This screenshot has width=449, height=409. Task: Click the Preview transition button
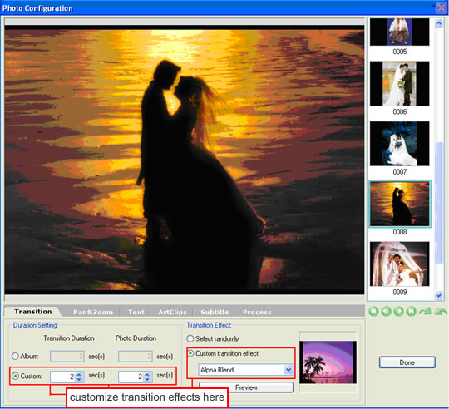[x=246, y=387]
